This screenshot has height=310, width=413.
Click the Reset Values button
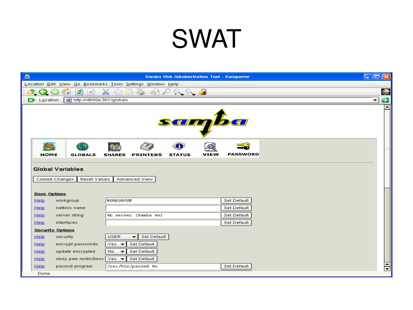95,179
